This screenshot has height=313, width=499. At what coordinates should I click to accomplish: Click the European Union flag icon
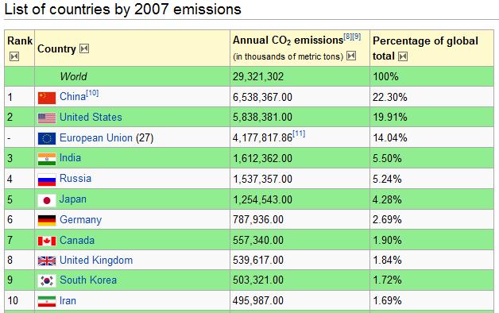point(47,138)
